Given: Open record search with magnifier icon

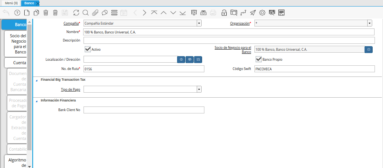Looking at the screenshot, I should [85, 13].
